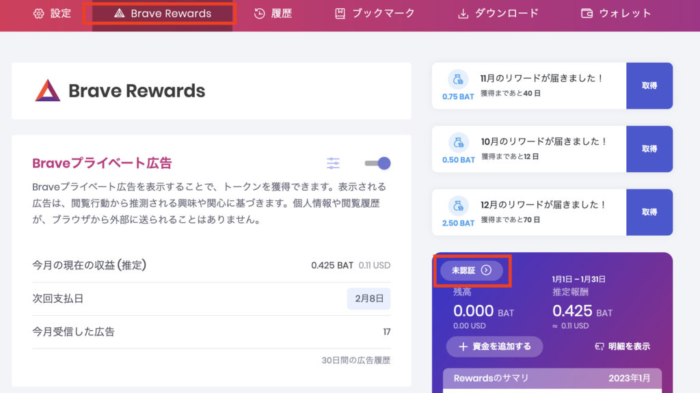
Task: Click the 次回支払日 row label
Action: [57, 299]
